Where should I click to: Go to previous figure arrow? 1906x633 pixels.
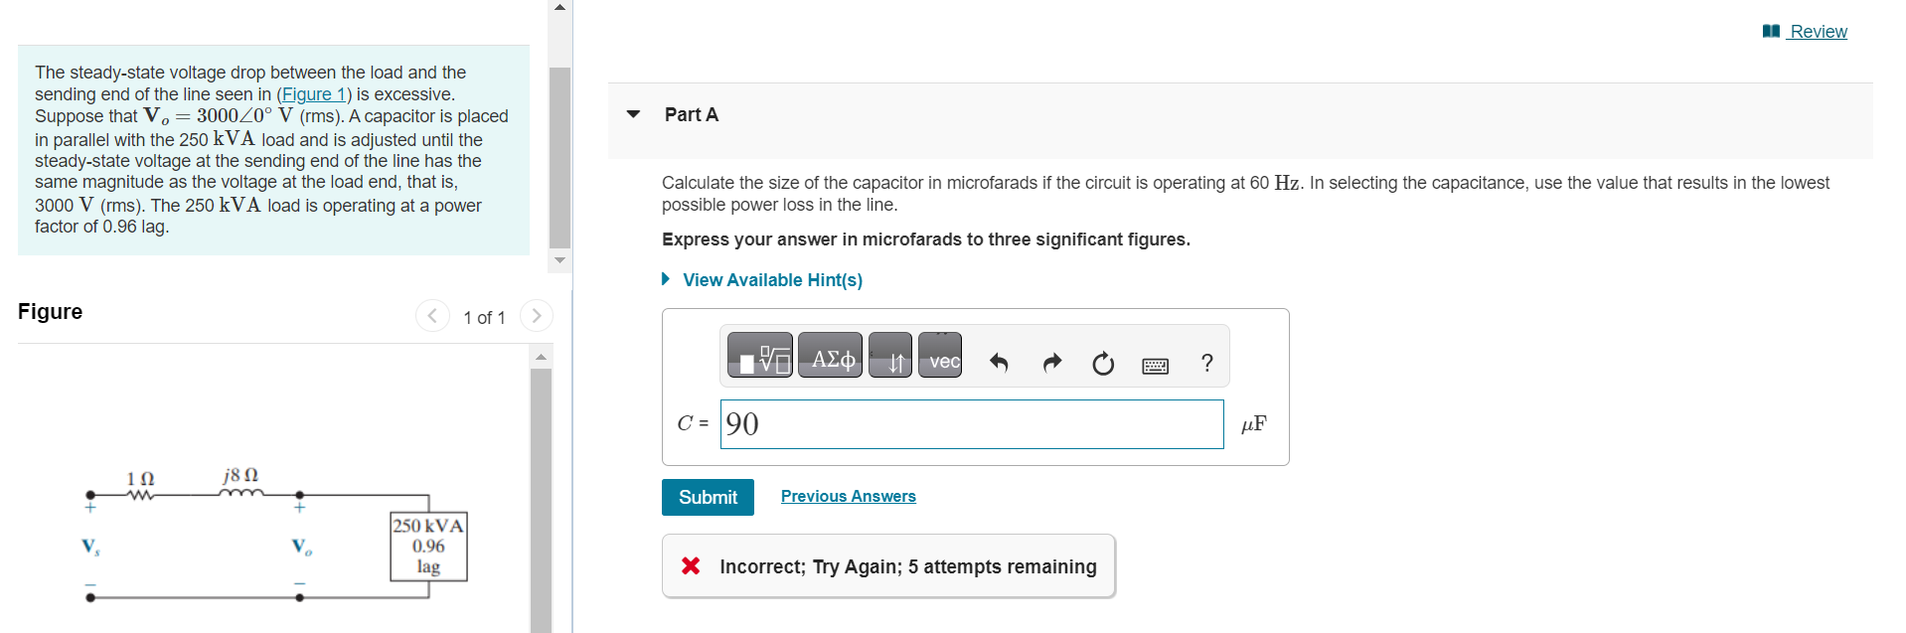[432, 316]
